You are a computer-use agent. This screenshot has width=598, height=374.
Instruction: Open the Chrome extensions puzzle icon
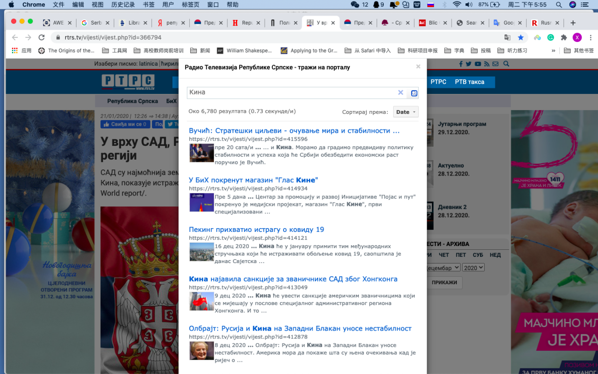(x=564, y=37)
